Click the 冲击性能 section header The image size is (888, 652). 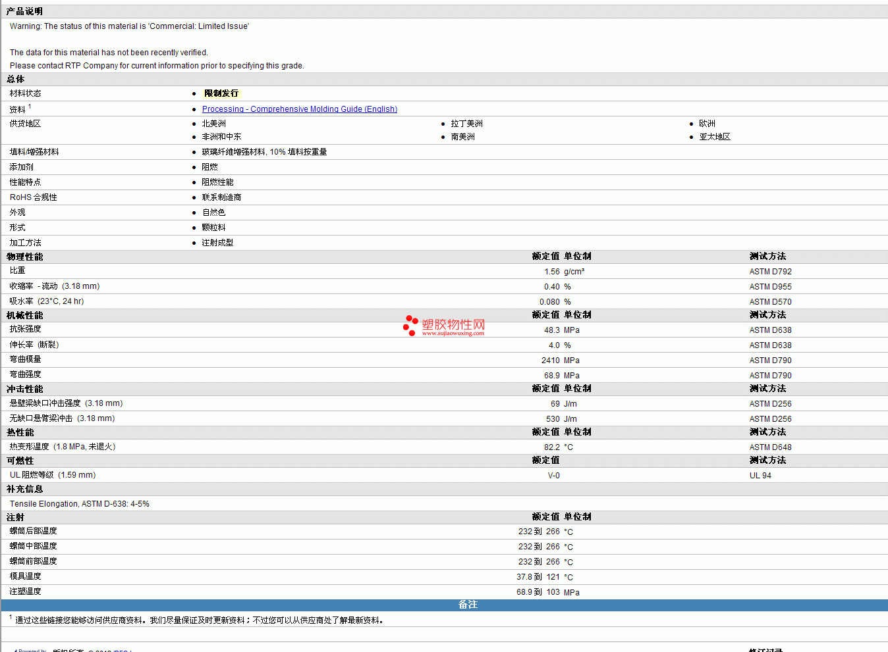coord(24,389)
